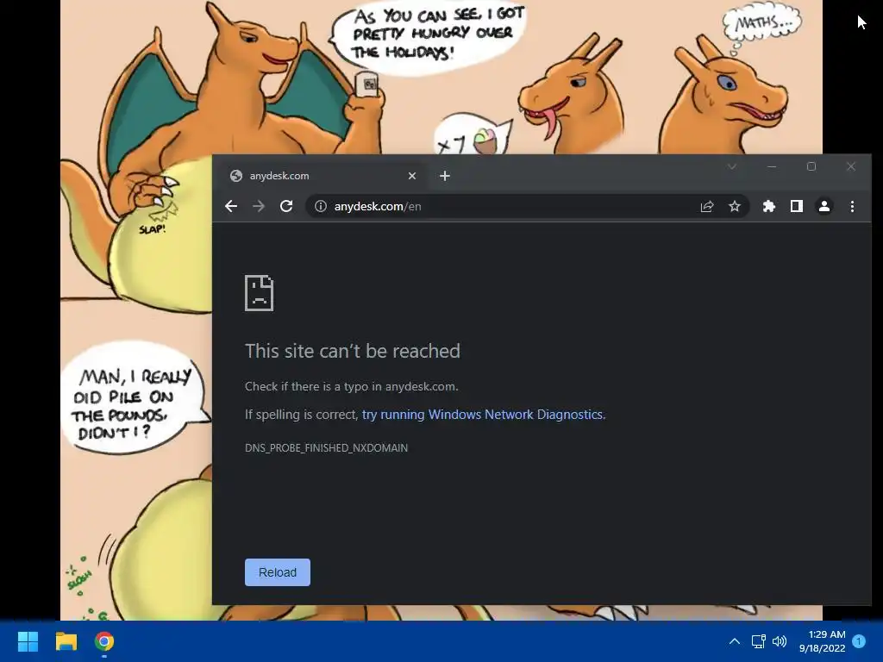
Task: Open the notification badge in taskbar corner
Action: point(859,641)
